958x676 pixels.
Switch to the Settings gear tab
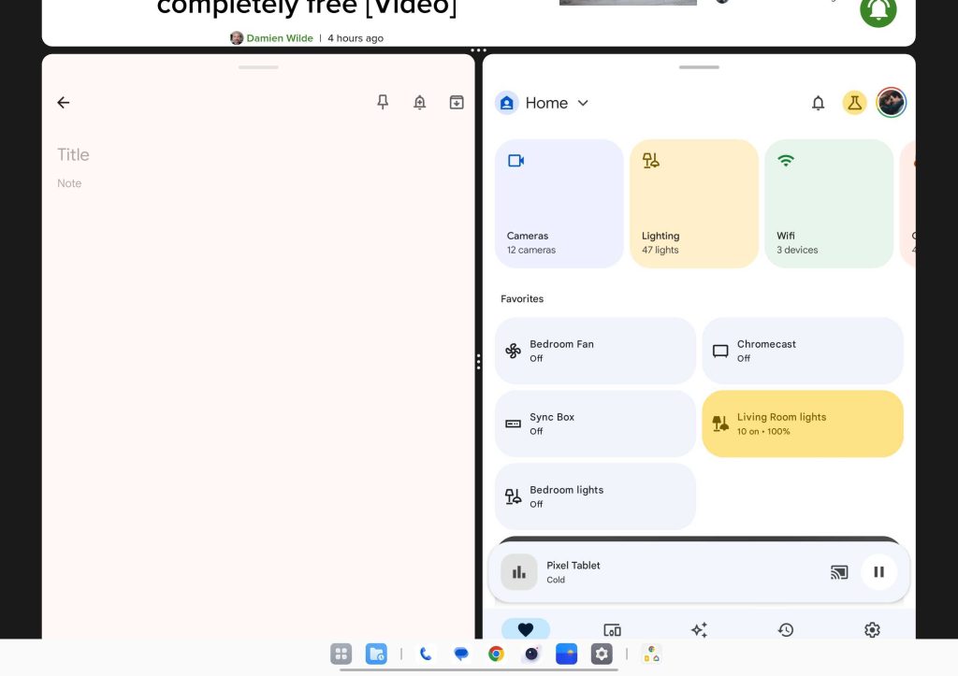(872, 629)
